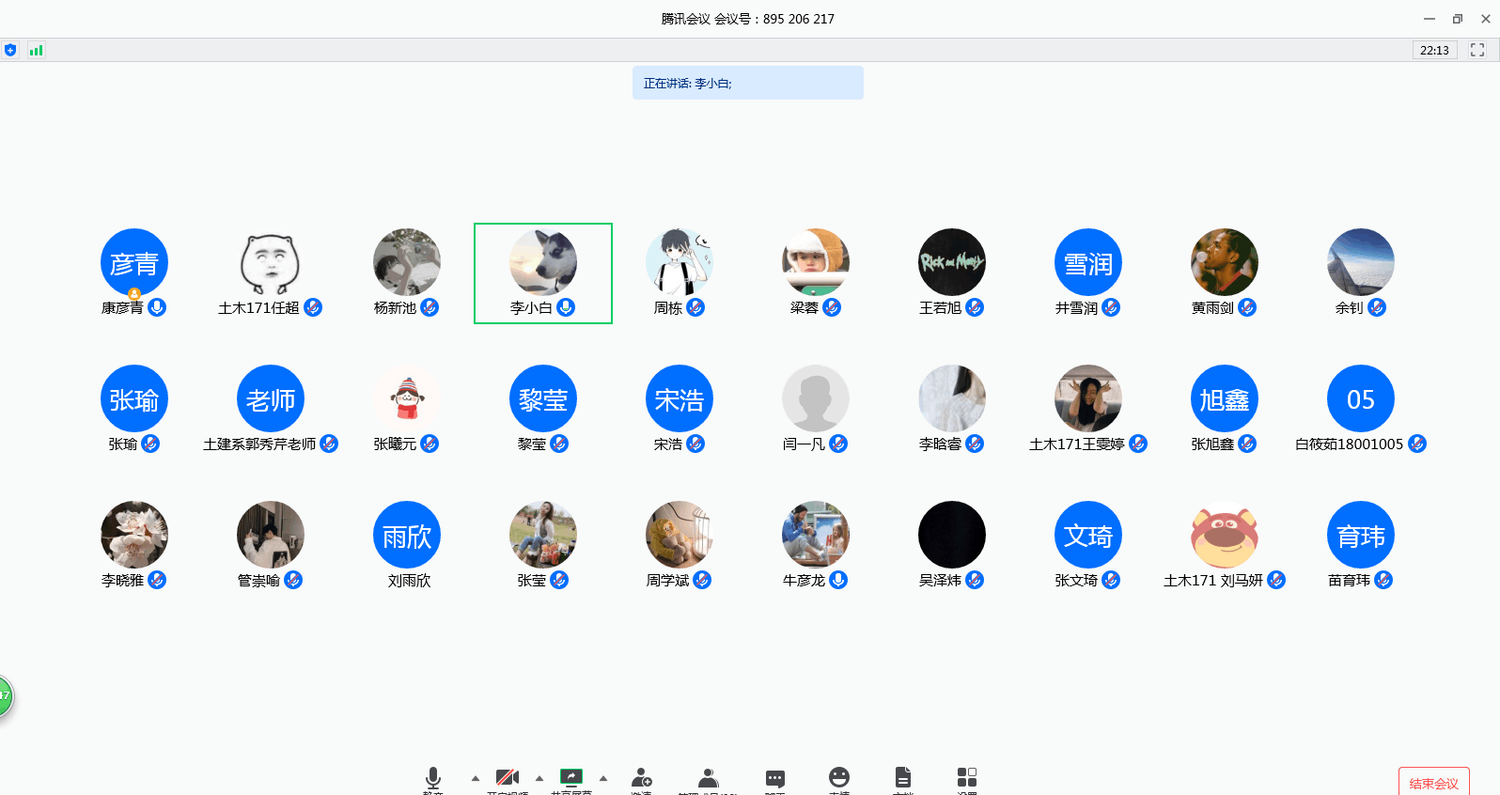Toggle mic icon next to 牛彦龙
Screen dimensions: 1500x795
838,580
